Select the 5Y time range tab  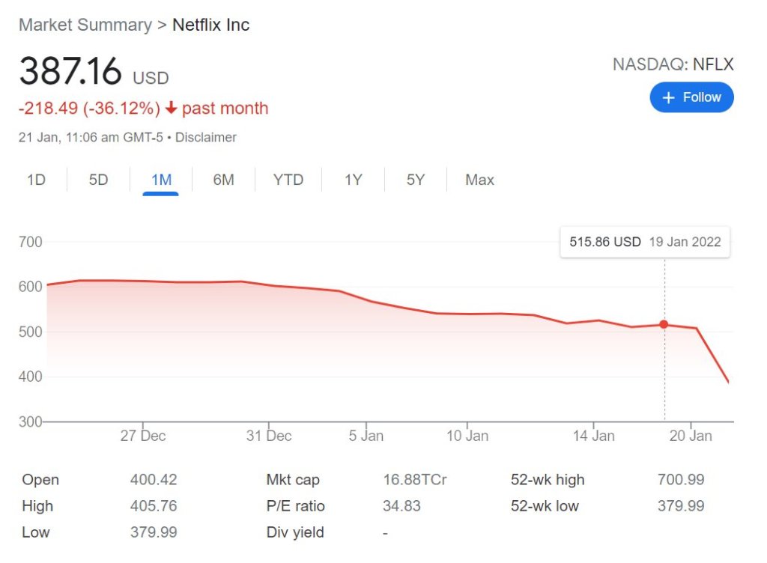pyautogui.click(x=416, y=180)
